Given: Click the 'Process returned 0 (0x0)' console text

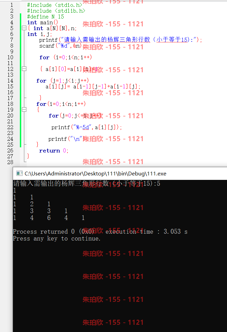Looking at the screenshot, I should [53, 232].
